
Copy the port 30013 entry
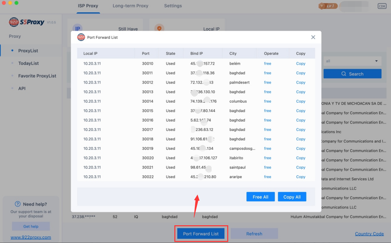[301, 92]
